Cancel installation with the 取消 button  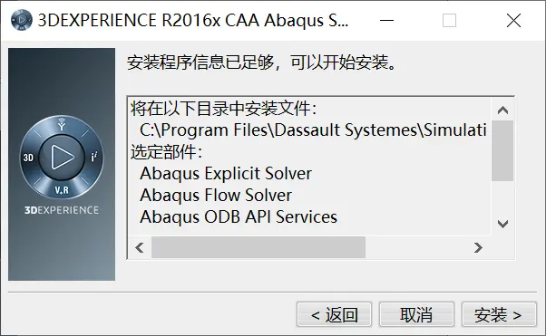[416, 314]
